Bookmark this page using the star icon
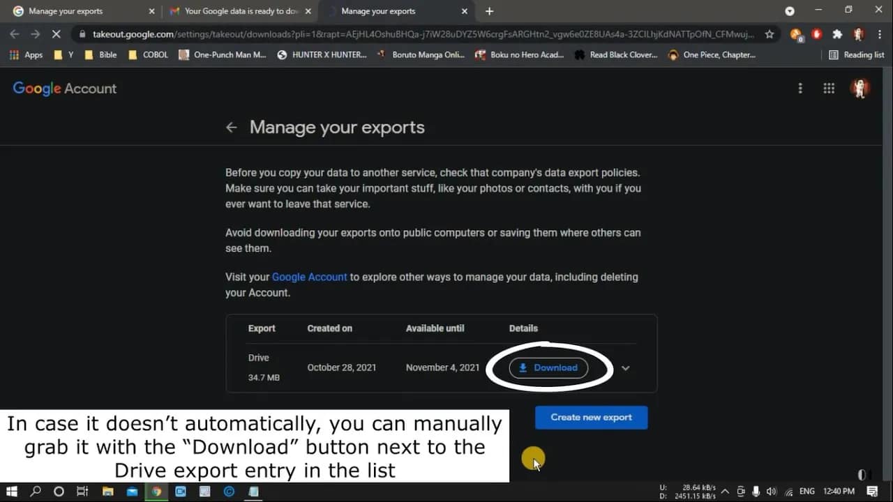 click(770, 33)
